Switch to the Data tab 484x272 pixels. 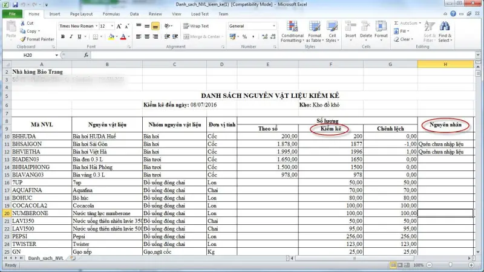(134, 14)
